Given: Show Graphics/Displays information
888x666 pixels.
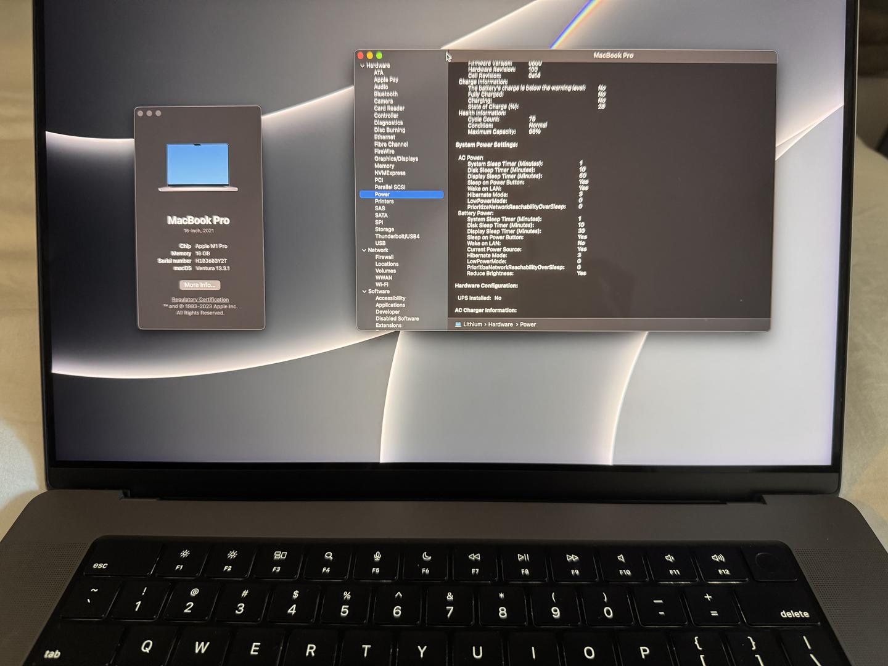Looking at the screenshot, I should (x=396, y=159).
